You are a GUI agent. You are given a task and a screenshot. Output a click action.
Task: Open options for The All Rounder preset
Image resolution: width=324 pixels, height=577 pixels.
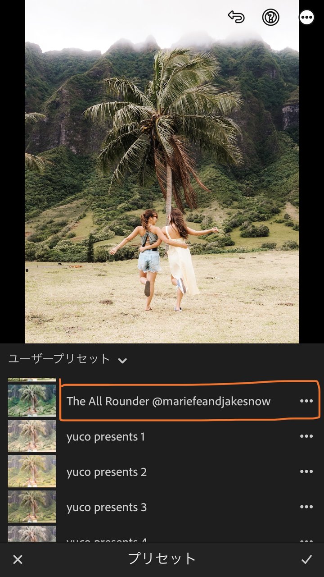(x=306, y=401)
